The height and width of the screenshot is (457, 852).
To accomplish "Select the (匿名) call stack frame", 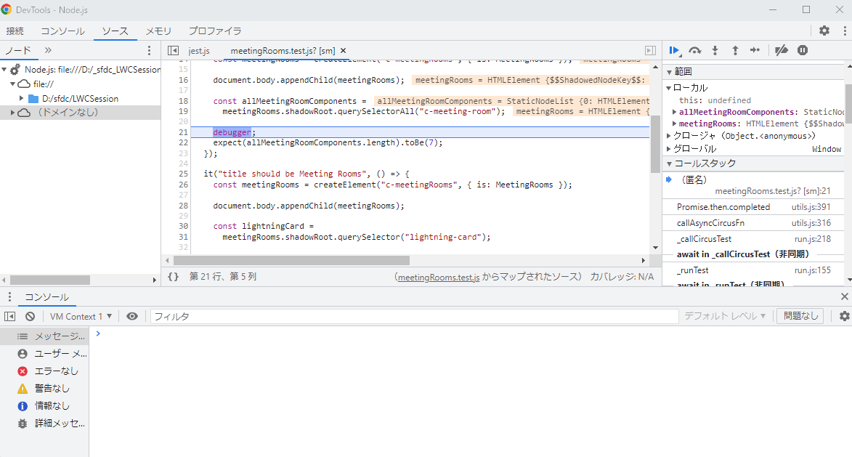I will [x=753, y=185].
